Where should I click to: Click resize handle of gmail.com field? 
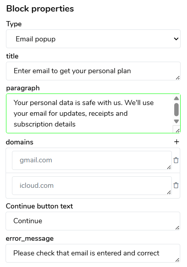click(169, 168)
